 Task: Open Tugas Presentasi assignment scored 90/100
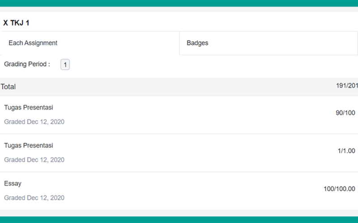tap(29, 107)
